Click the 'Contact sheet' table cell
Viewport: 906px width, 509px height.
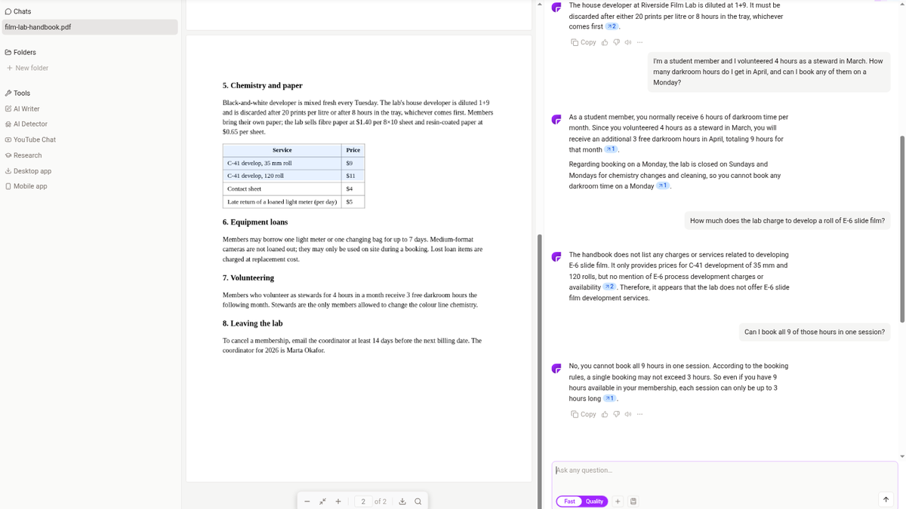pyautogui.click(x=282, y=189)
